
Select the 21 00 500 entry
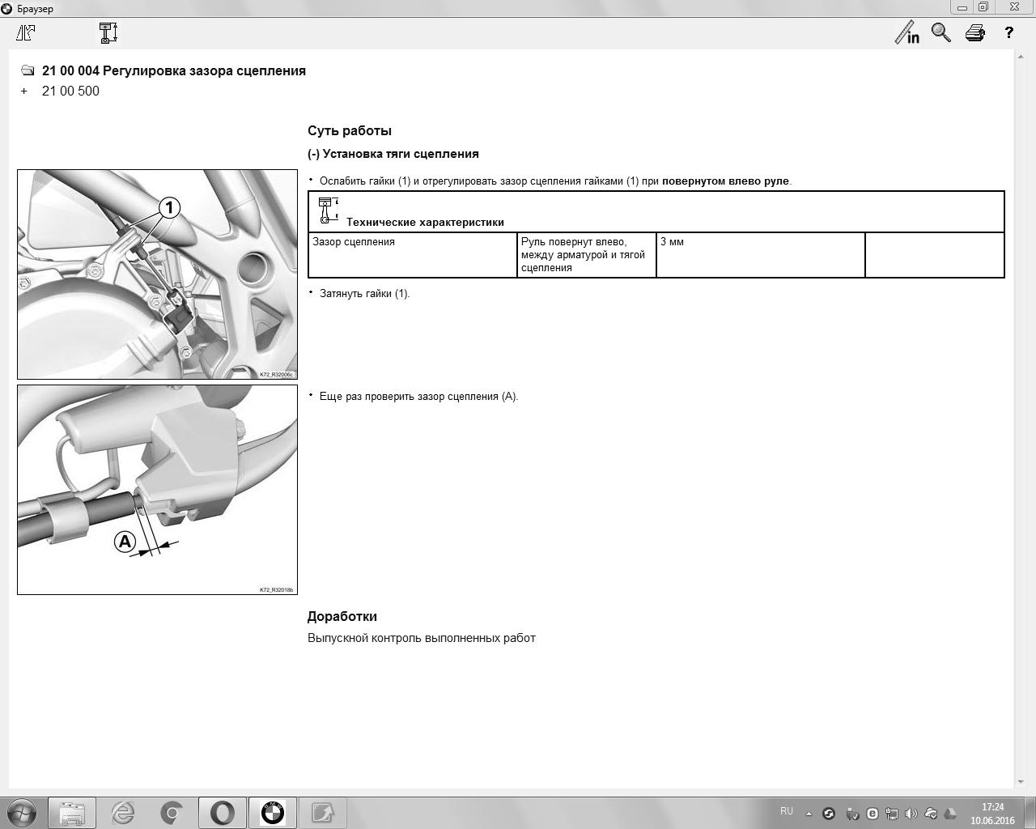(70, 91)
